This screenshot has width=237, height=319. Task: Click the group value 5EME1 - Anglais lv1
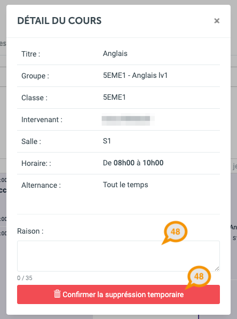point(135,75)
